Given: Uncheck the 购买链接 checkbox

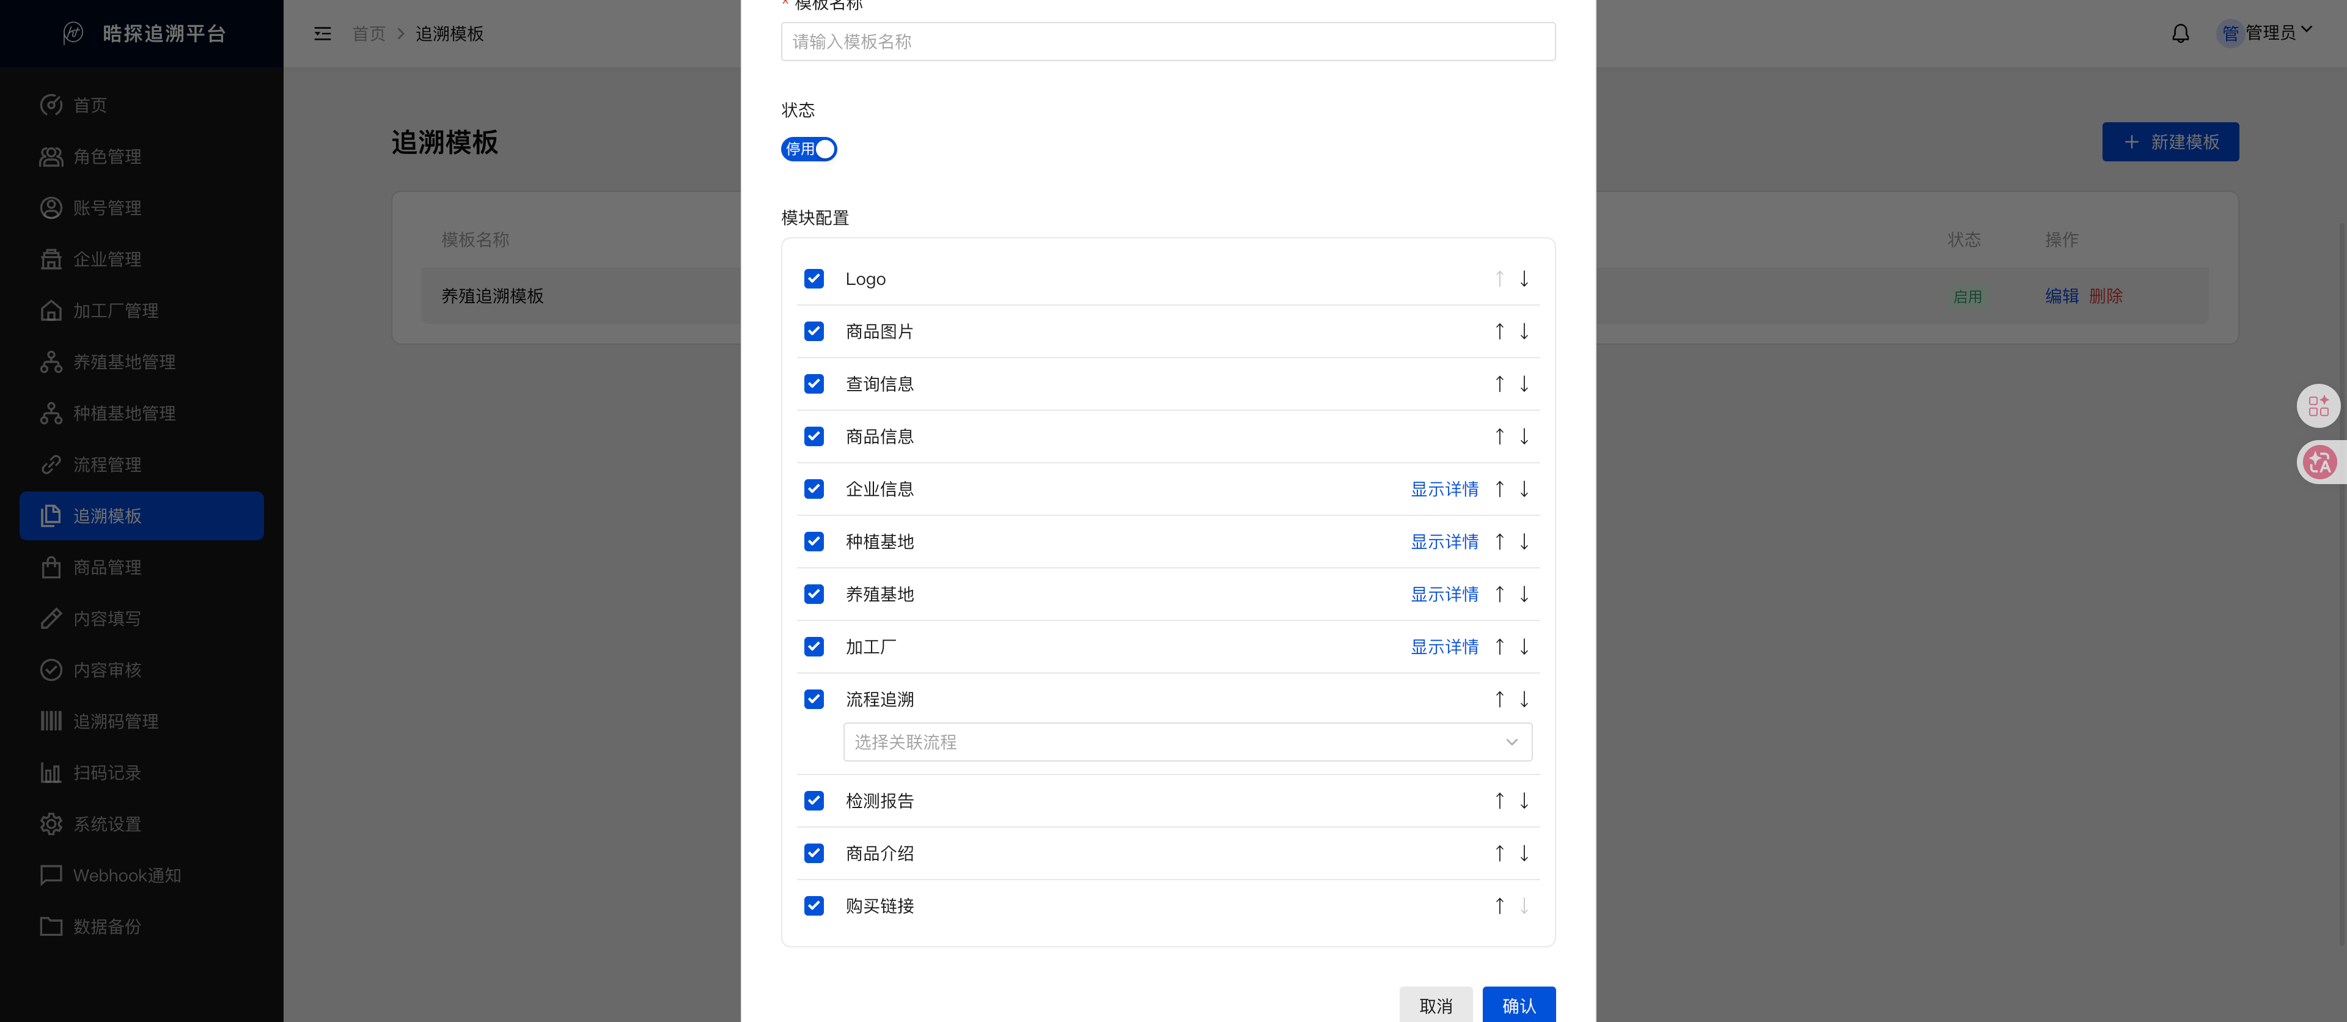Looking at the screenshot, I should 814,906.
